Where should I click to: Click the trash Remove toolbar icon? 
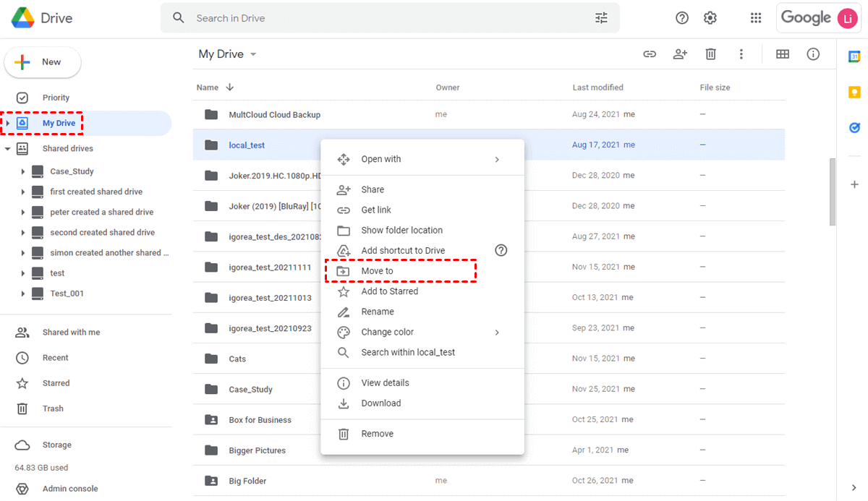coord(711,54)
